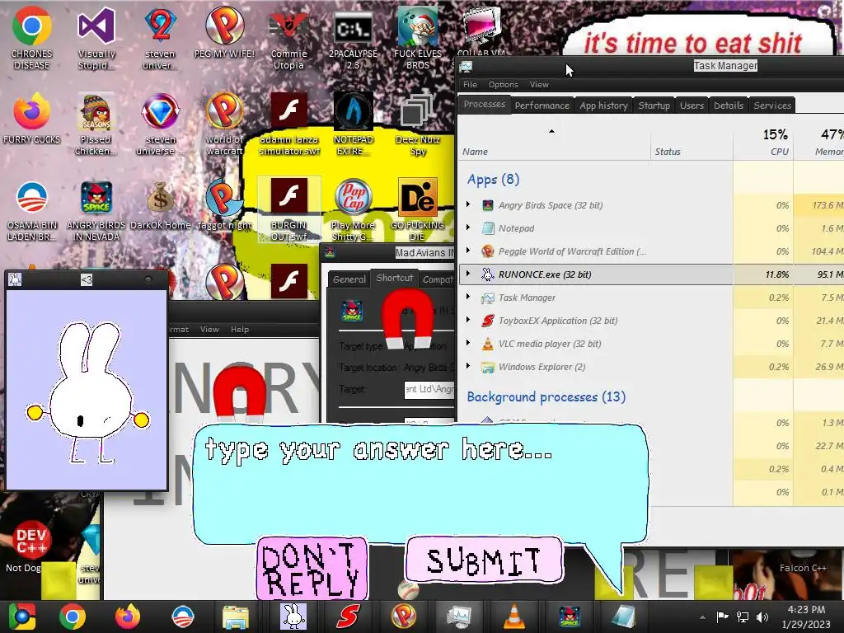Screen dimensions: 844x633
Task: Open the Help menu in Notepad window
Action: [240, 330]
